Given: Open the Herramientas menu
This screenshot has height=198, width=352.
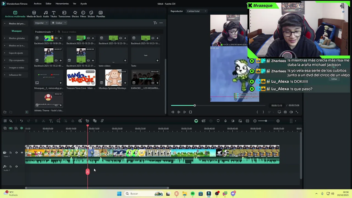Looking at the screenshot, I should (x=62, y=4).
